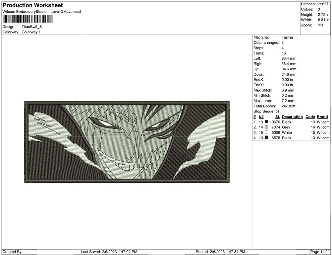Click the barcode under the worksheet title

click(x=28, y=19)
